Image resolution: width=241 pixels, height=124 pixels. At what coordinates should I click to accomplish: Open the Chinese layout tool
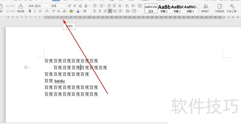[x=120, y=6]
